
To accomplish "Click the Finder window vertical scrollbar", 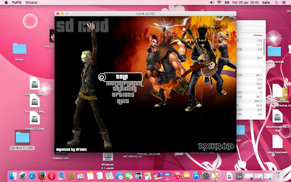I will pyautogui.click(x=264, y=47).
